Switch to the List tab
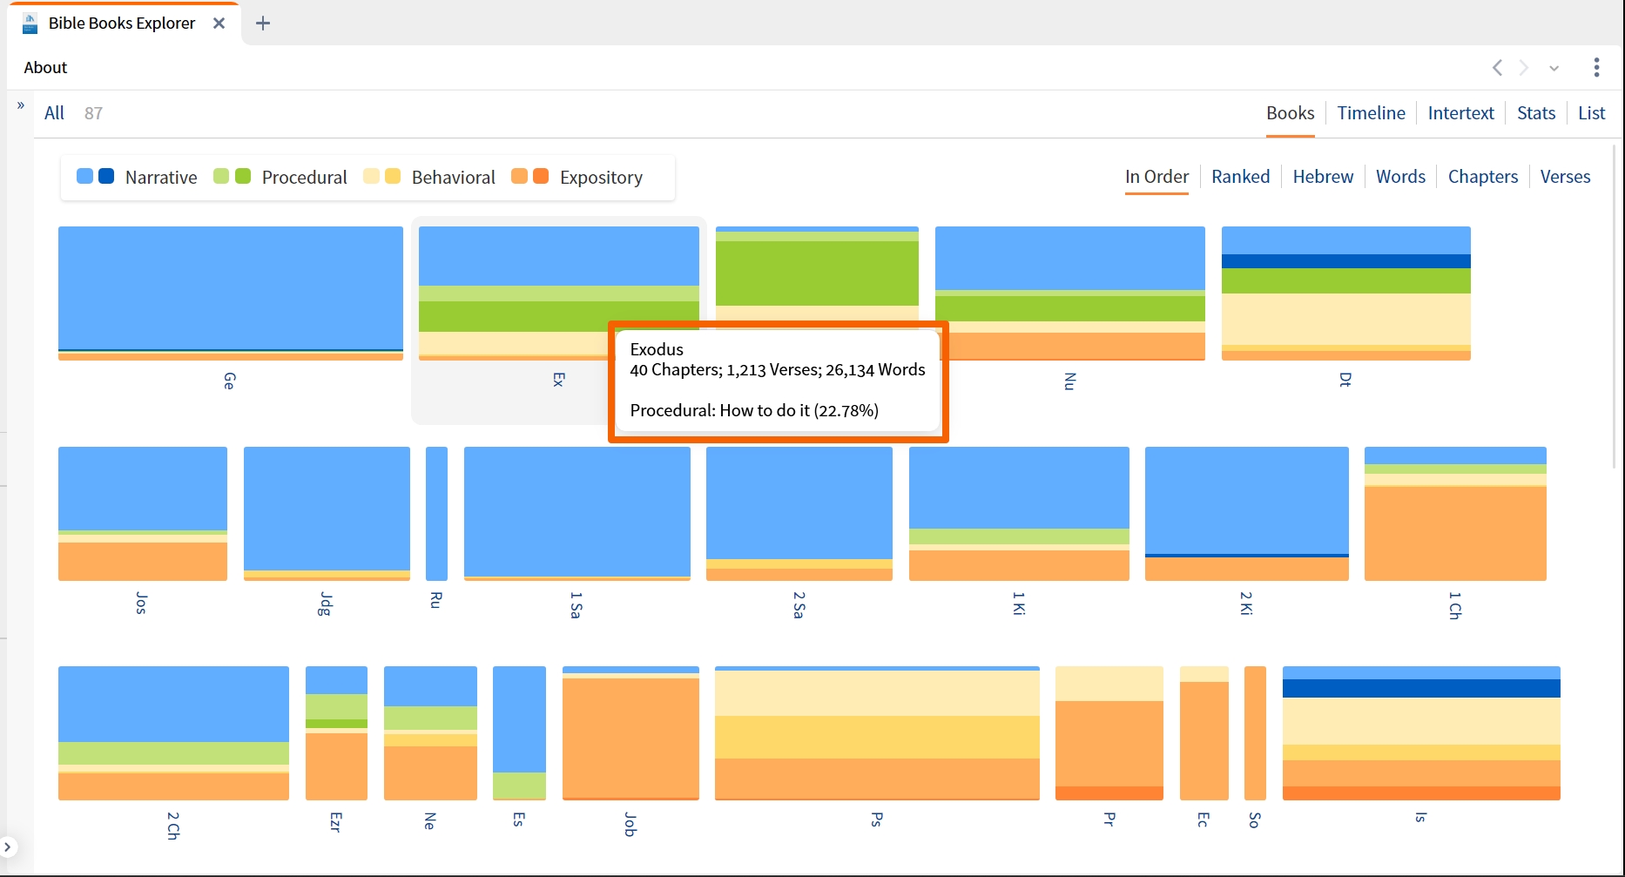Screen dimensions: 1625x877 pyautogui.click(x=1591, y=113)
